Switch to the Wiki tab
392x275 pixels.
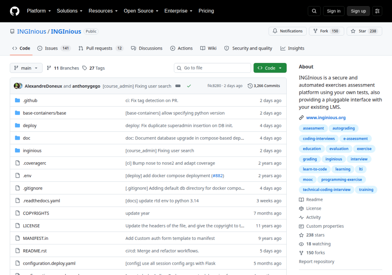(x=209, y=48)
